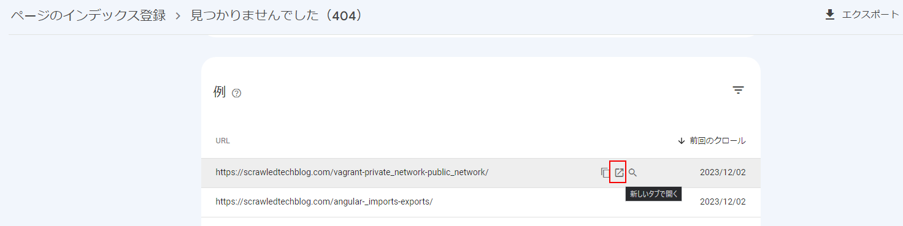Viewport: 903px width, 226px height.
Task: Click the 新しいタブで開く tooltip
Action: 653,194
